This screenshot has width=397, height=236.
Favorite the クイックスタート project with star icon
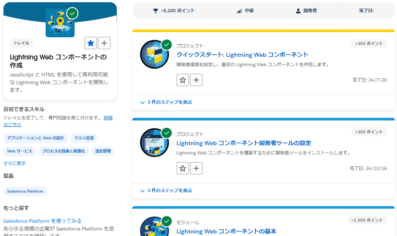click(x=183, y=80)
